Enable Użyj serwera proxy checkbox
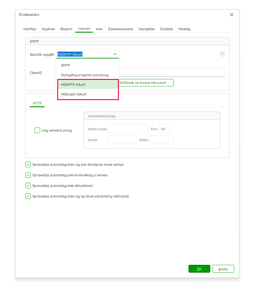 37,130
